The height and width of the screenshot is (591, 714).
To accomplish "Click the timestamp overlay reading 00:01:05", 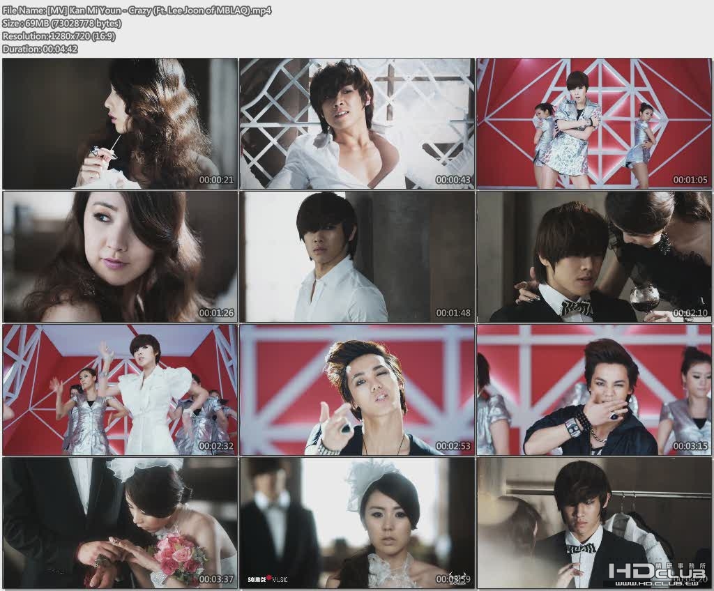I will [693, 177].
